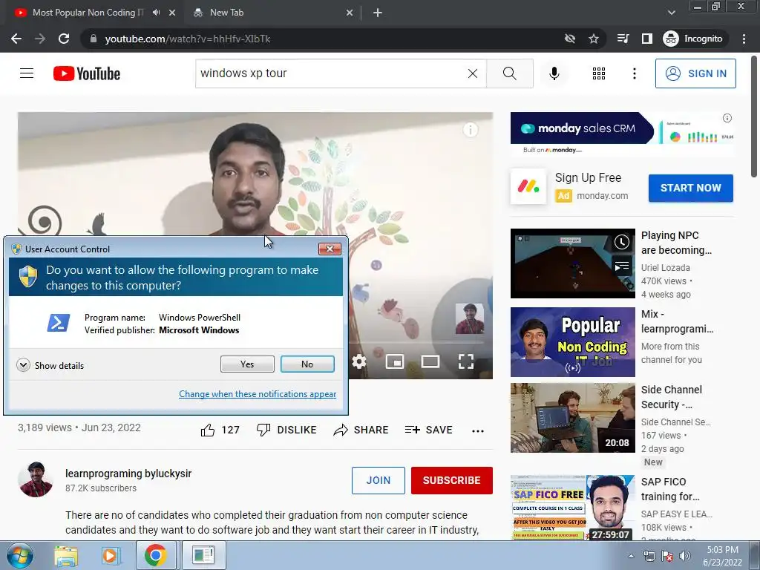Viewport: 760px width, 570px height.
Task: Open the Windows Start menu
Action: pos(19,556)
